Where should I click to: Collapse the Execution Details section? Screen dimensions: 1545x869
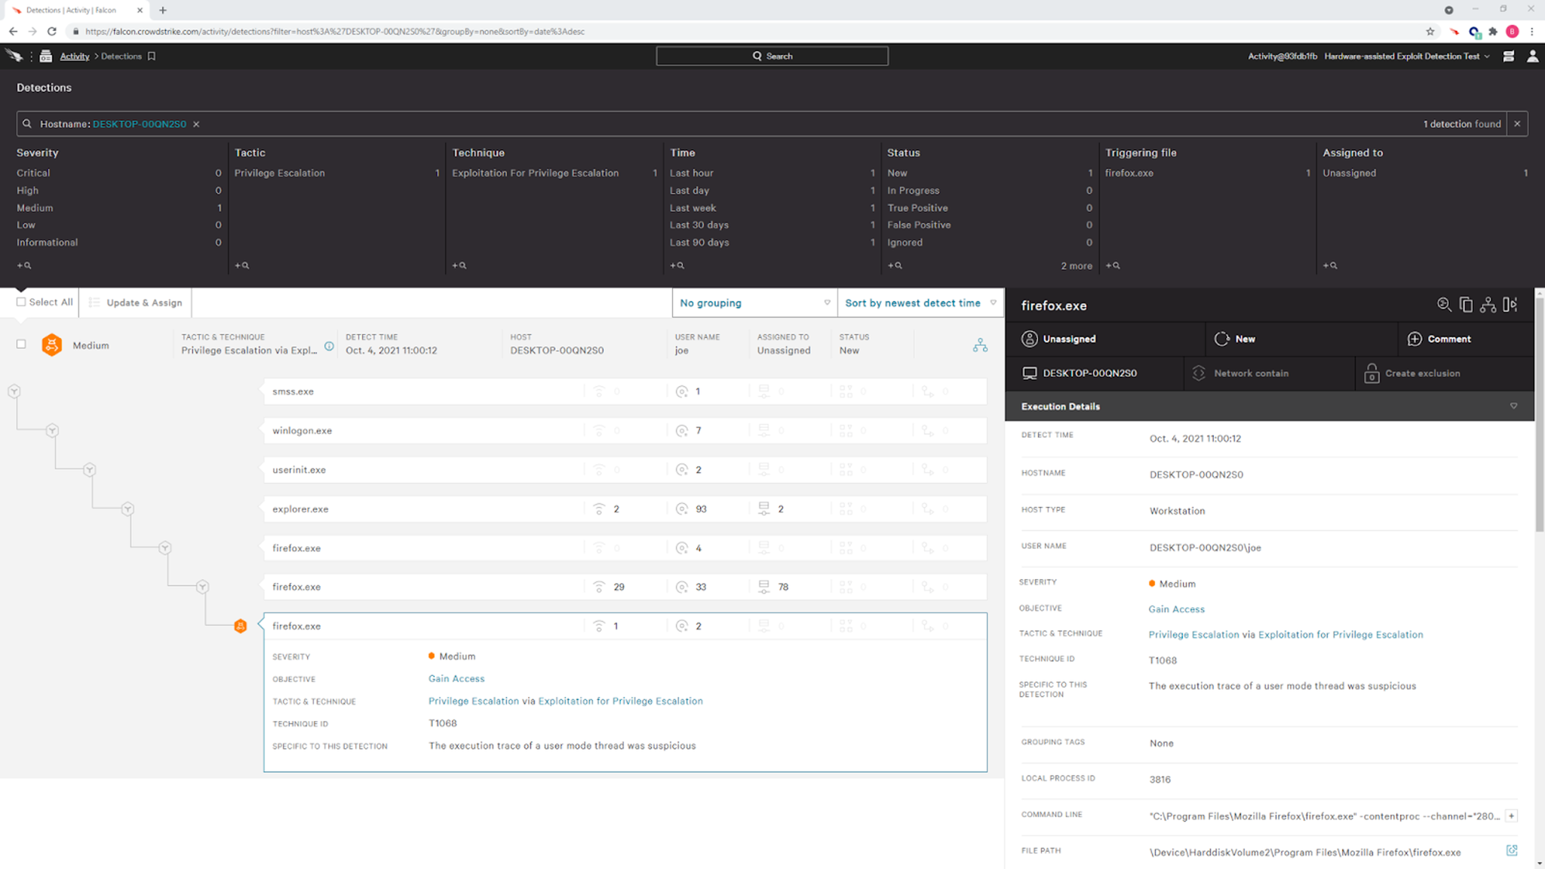click(1513, 407)
